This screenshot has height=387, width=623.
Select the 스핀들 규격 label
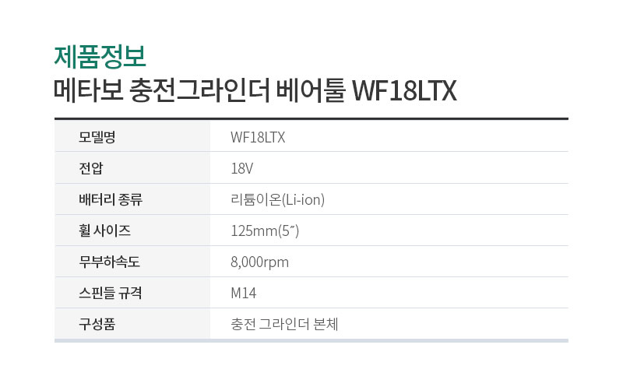click(110, 293)
